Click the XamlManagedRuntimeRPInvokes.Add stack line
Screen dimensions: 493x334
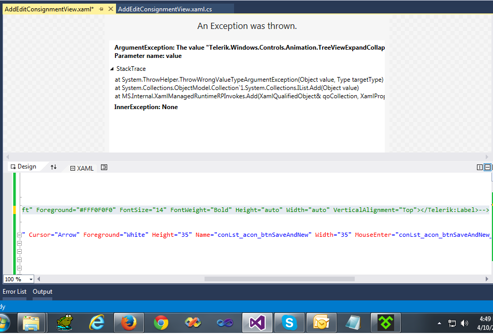pyautogui.click(x=250, y=96)
